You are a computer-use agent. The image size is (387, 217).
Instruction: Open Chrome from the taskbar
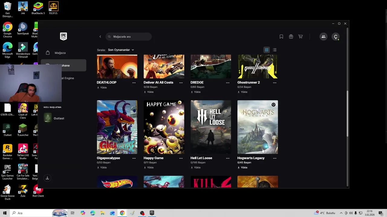pyautogui.click(x=122, y=213)
